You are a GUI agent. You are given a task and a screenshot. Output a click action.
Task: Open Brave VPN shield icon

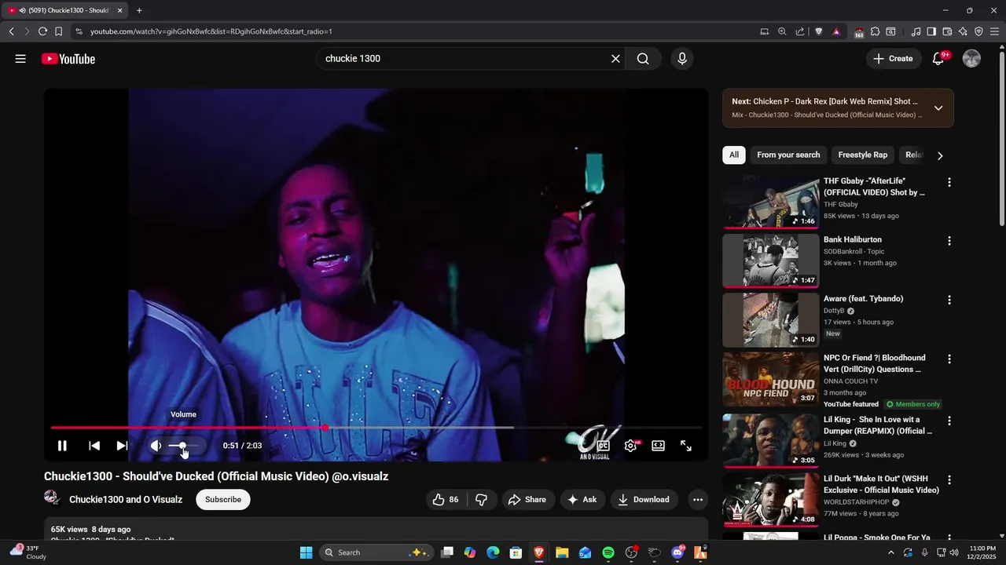point(978,31)
